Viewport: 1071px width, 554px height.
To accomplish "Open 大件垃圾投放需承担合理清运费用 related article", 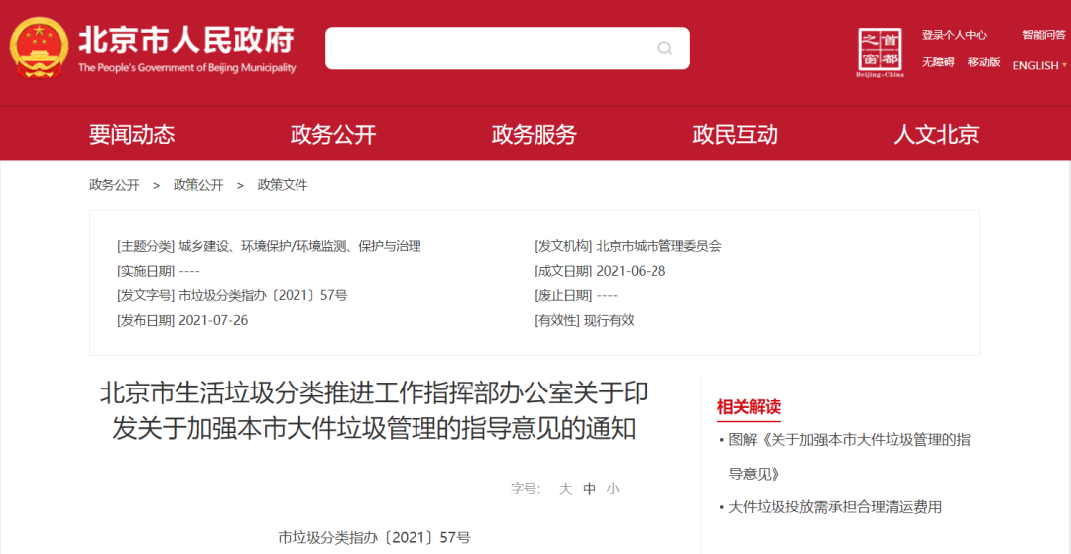I will [835, 507].
